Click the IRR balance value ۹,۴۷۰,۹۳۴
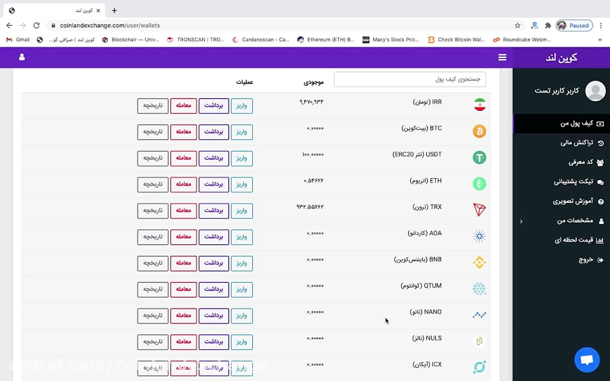Screen dimensions: 610x381 (x=311, y=102)
